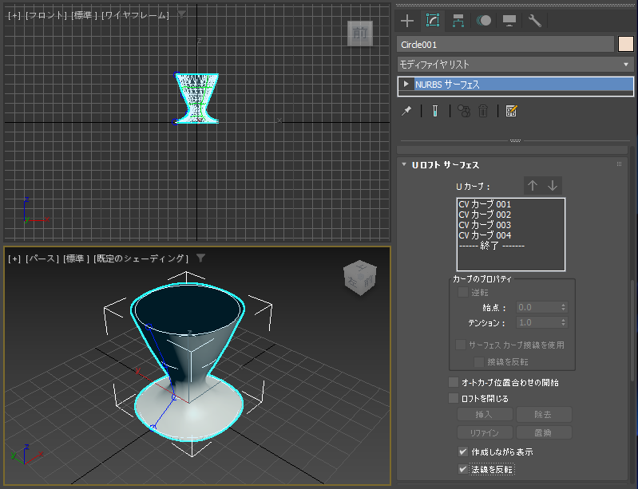Open perspective viewport filter funnel icon
Screen dimensions: 638x489
[200, 258]
